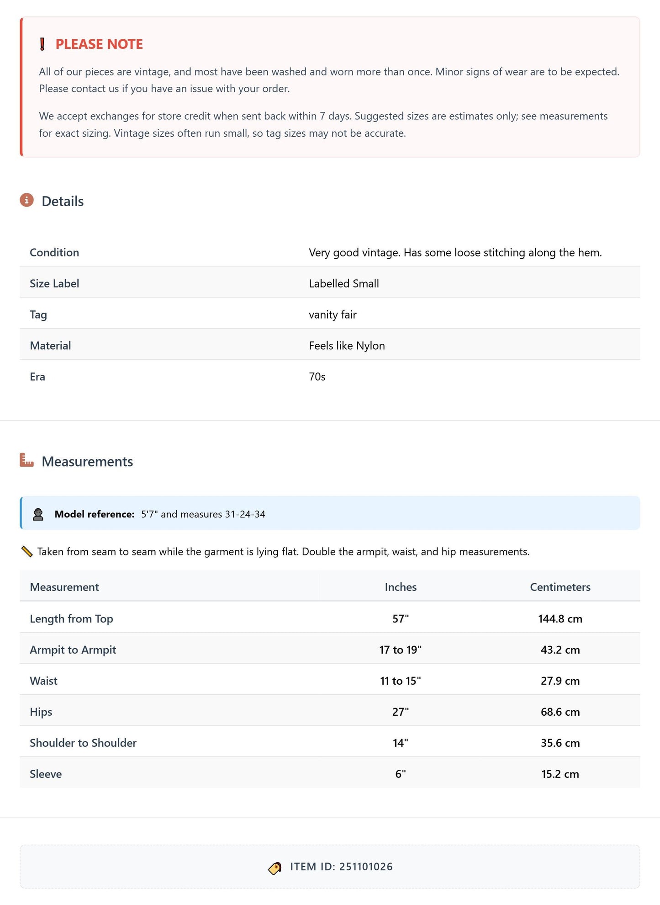Click the yellow pencil ruler icon

pos(27,552)
